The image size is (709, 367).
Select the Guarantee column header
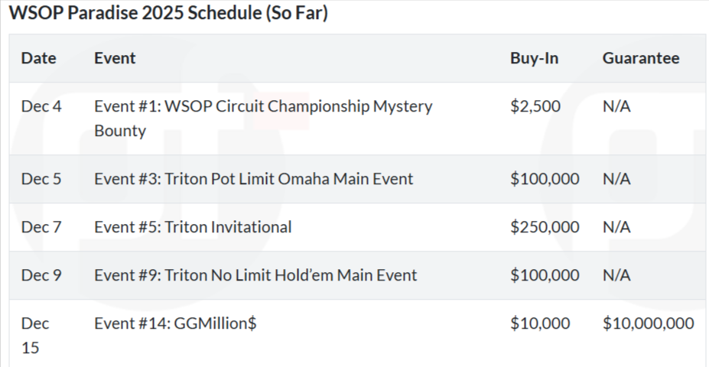coord(640,58)
